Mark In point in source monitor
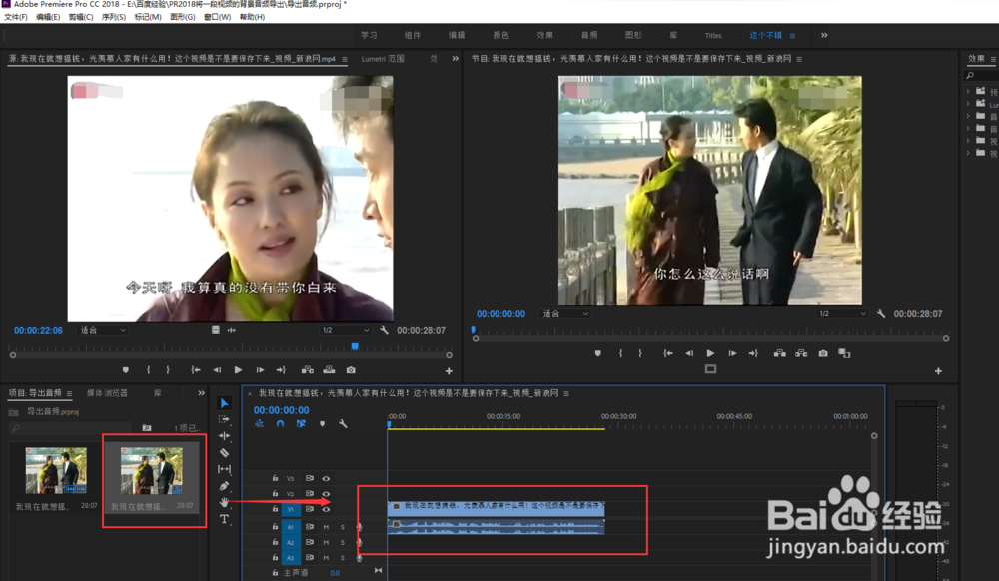 click(x=149, y=370)
